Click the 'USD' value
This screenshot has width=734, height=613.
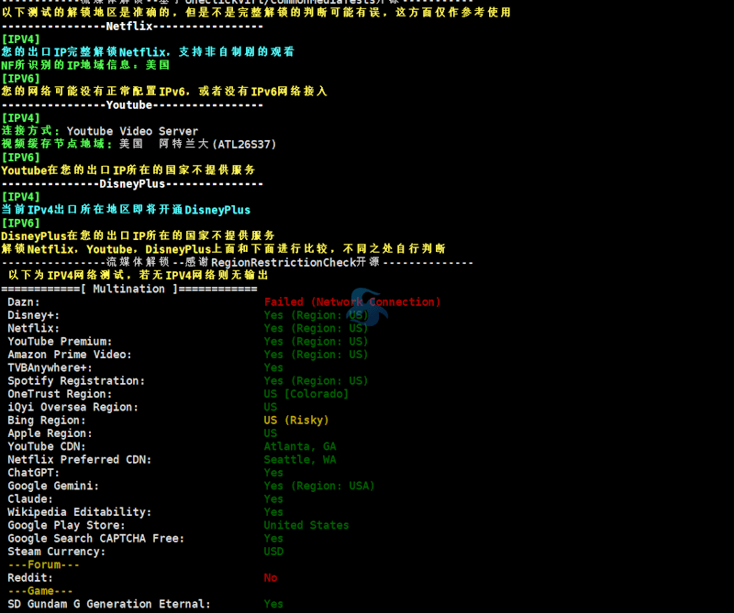[x=273, y=552]
